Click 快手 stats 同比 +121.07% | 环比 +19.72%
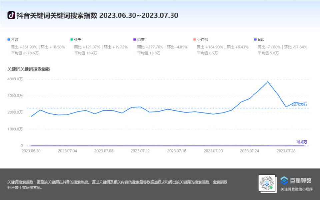Image resolution: width=320 pixels, height=200 pixels. tap(101, 47)
